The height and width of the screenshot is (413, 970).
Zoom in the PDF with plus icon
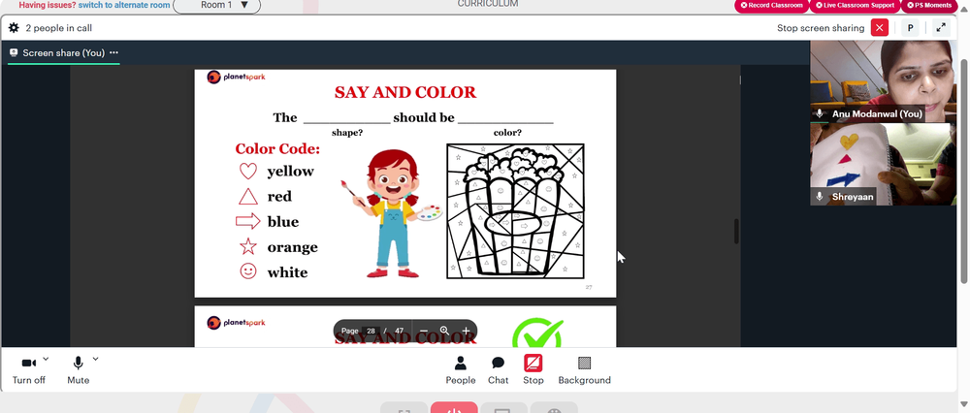[466, 331]
